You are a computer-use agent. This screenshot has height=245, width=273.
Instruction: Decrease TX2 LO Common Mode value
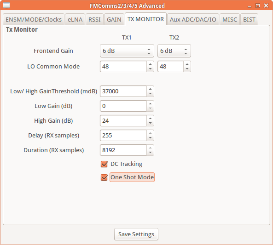(187, 69)
